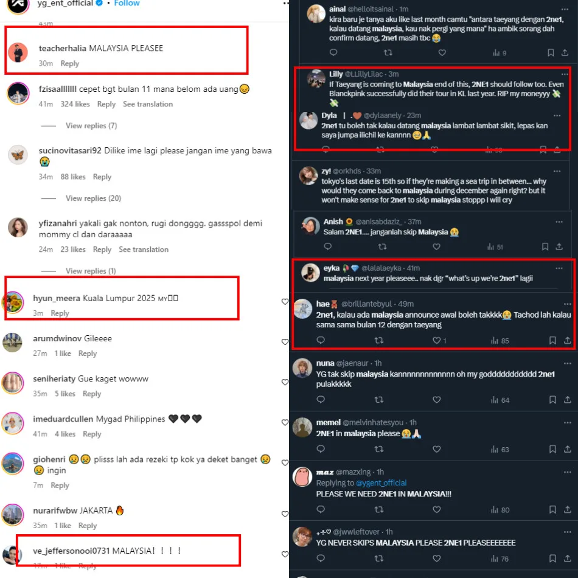Screen dimensions: 578x578
Task: Like the tweet by hae about Taeyang
Action: tap(436, 340)
